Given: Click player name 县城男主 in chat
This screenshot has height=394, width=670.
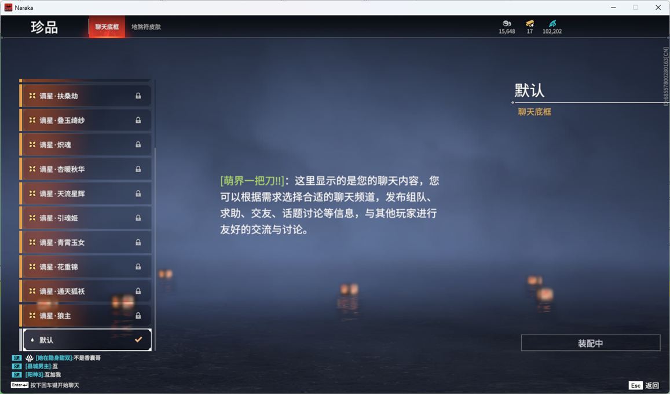Looking at the screenshot, I should tap(38, 366).
